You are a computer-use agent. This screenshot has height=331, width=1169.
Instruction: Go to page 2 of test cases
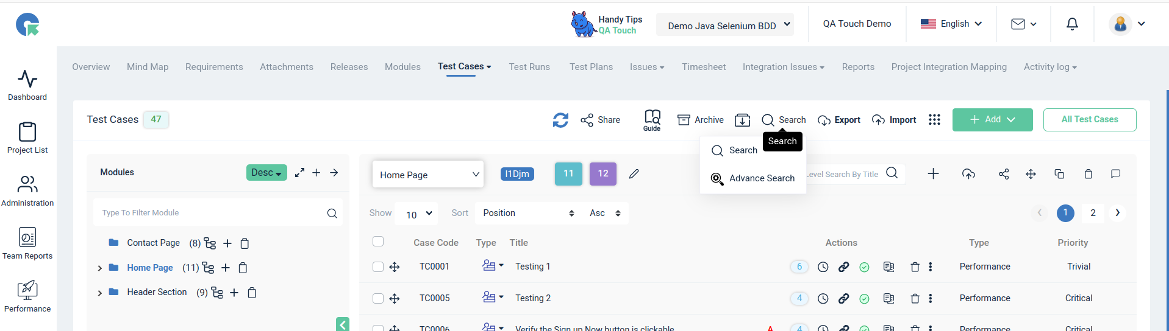[1093, 213]
